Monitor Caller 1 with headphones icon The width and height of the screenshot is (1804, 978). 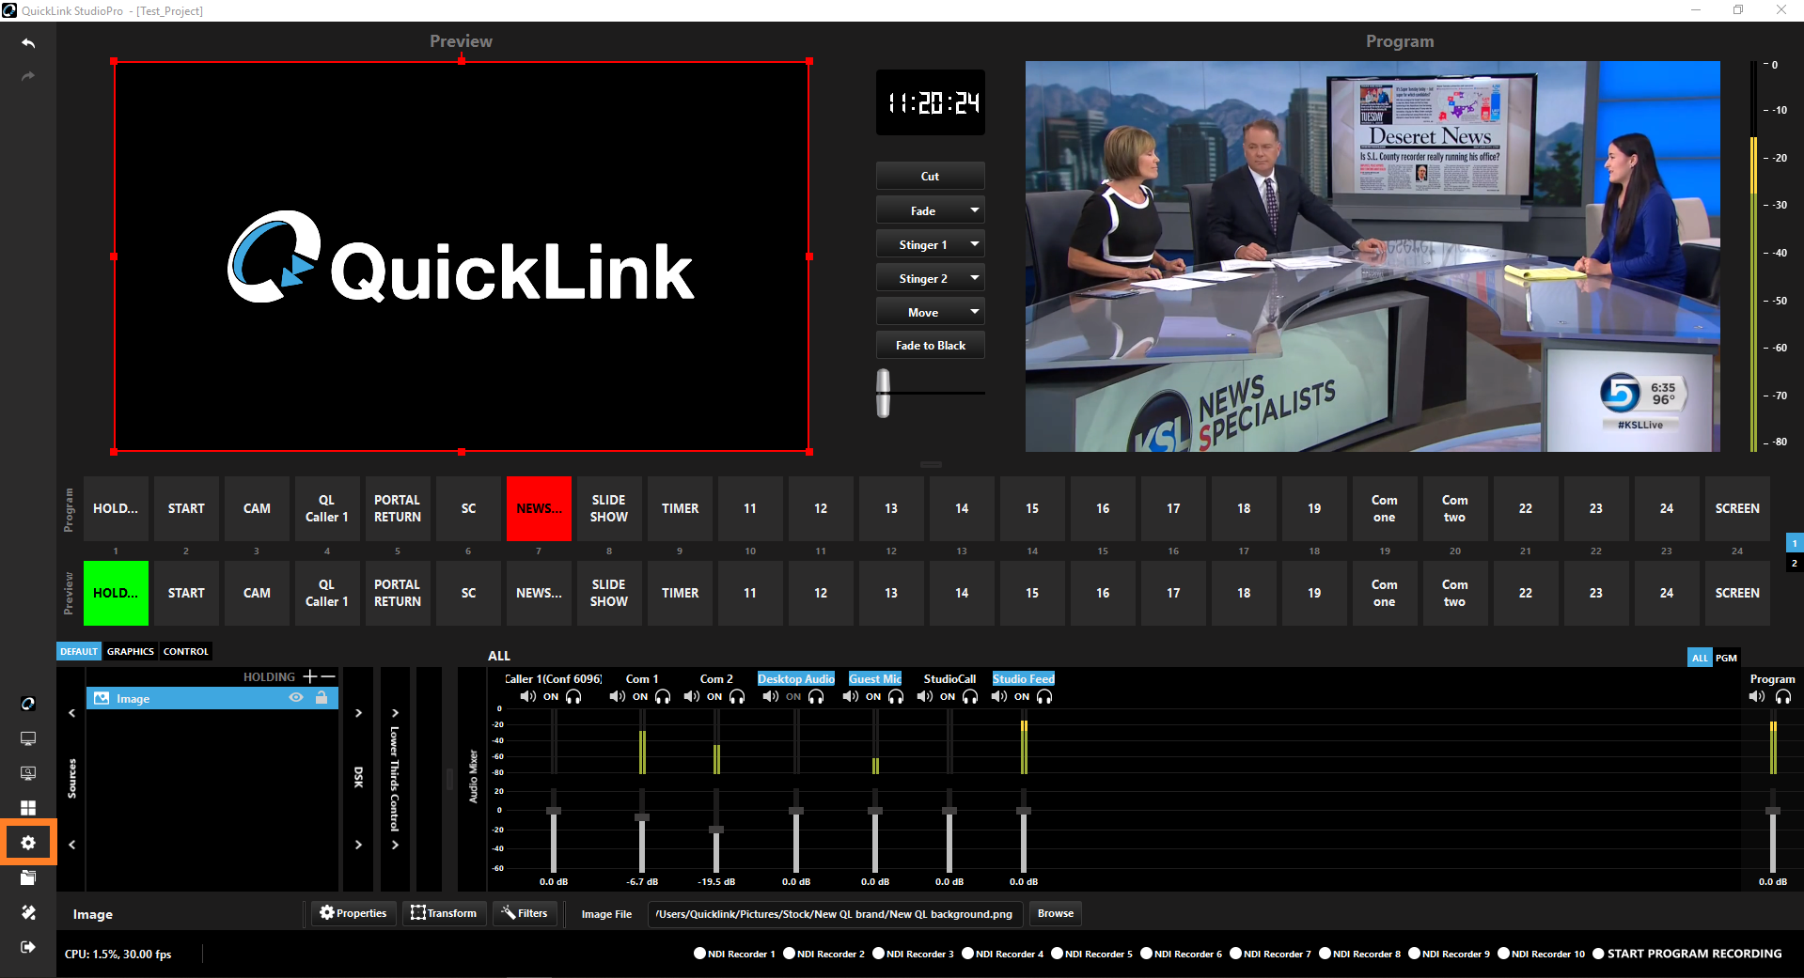pyautogui.click(x=573, y=696)
